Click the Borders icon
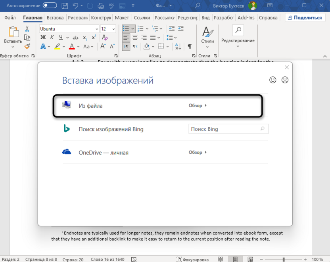The image size is (330, 262). pos(161,46)
